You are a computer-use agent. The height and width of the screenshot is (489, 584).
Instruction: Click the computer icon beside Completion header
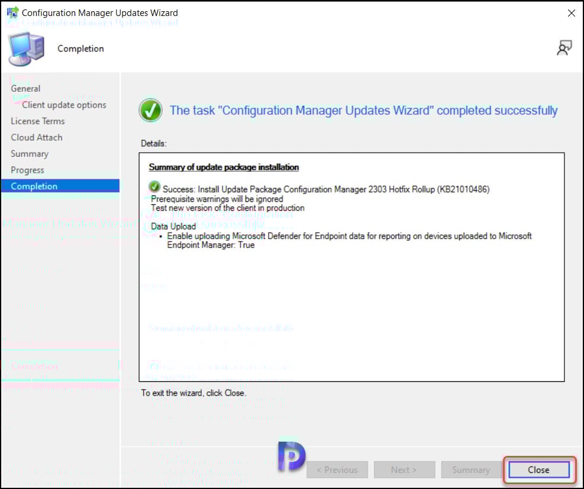(x=26, y=49)
